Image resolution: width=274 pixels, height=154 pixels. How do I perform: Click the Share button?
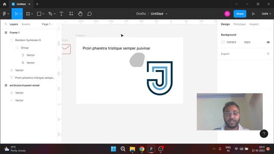(x=240, y=14)
